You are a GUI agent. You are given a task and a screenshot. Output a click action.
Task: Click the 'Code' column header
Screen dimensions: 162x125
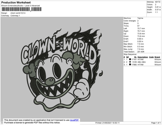pyautogui.click(x=151, y=57)
